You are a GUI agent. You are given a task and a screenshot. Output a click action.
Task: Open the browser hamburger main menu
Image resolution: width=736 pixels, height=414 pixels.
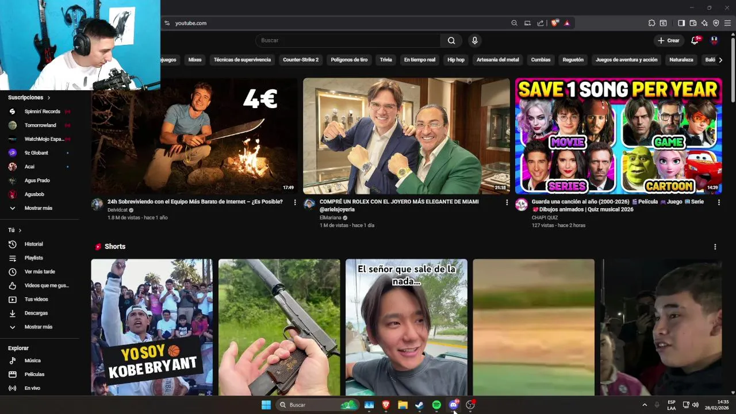click(728, 23)
